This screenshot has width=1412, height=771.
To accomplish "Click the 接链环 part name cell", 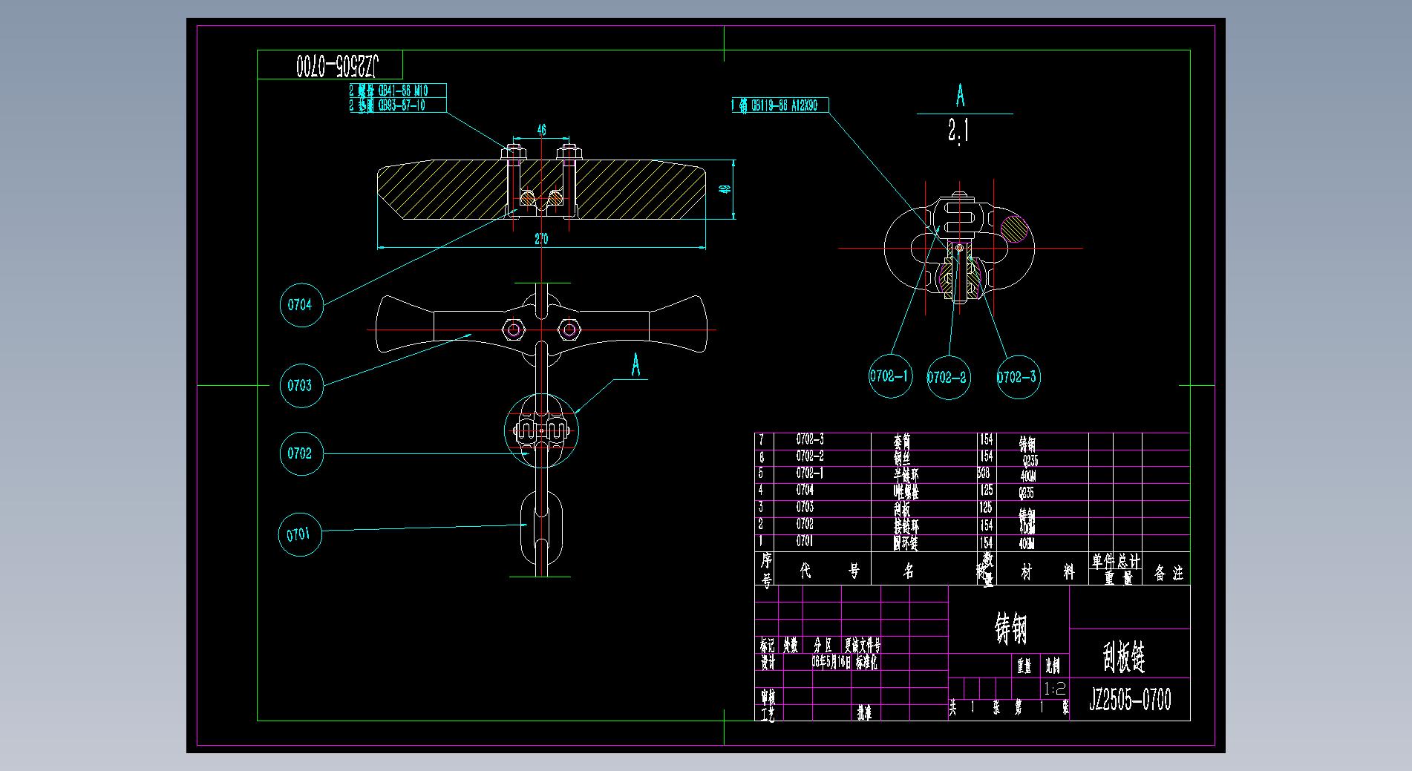I will (x=906, y=526).
